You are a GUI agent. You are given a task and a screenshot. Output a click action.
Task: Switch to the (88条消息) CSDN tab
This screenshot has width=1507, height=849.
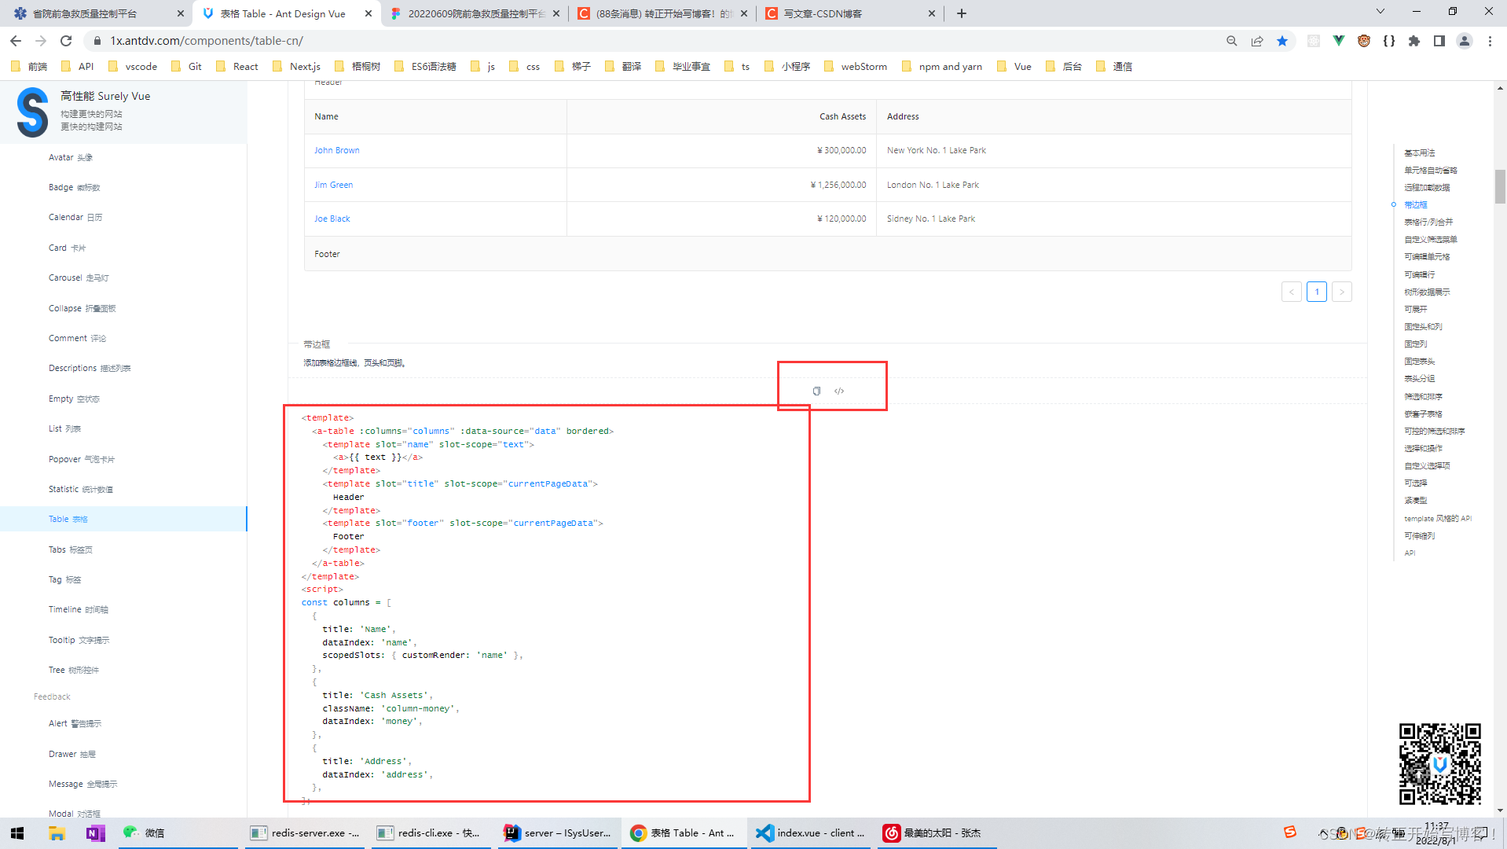tap(663, 13)
